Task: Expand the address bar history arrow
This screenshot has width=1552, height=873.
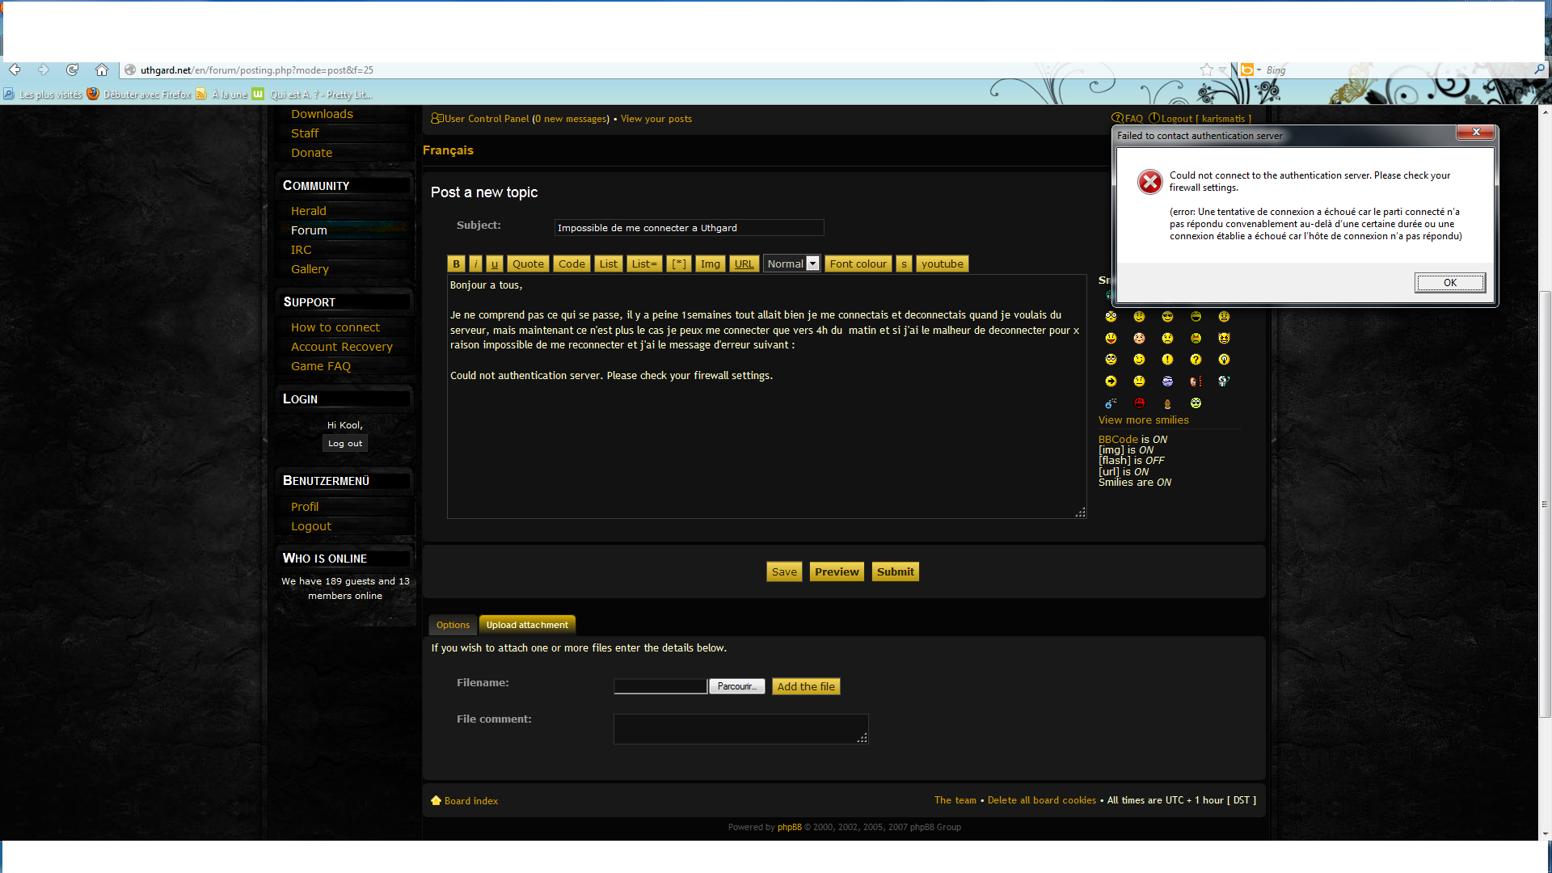Action: click(x=1223, y=70)
